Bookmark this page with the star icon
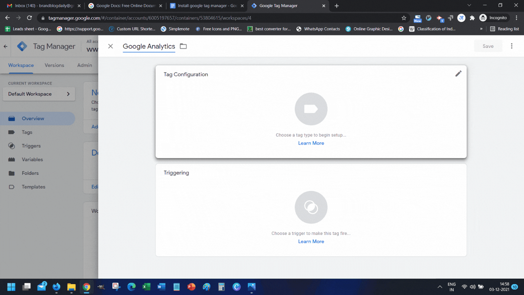This screenshot has width=524, height=295. tap(404, 18)
